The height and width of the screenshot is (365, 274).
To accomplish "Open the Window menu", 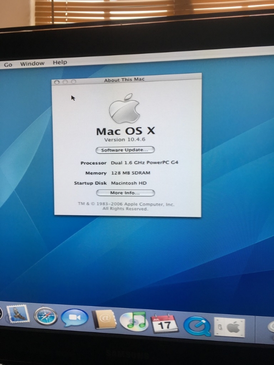I will (32, 63).
